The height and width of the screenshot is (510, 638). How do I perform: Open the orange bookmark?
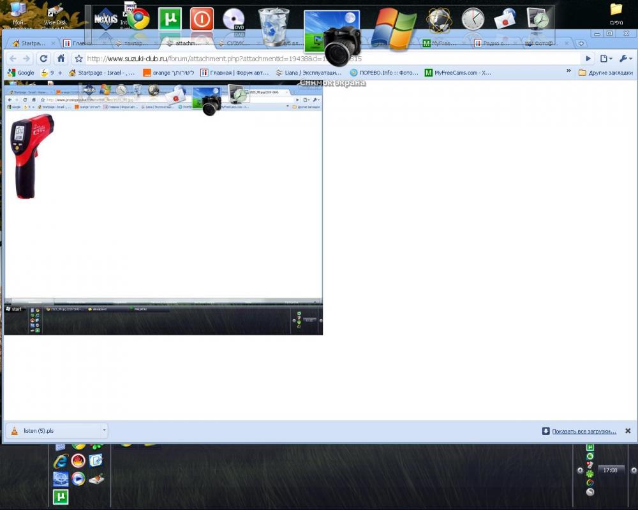(x=168, y=73)
